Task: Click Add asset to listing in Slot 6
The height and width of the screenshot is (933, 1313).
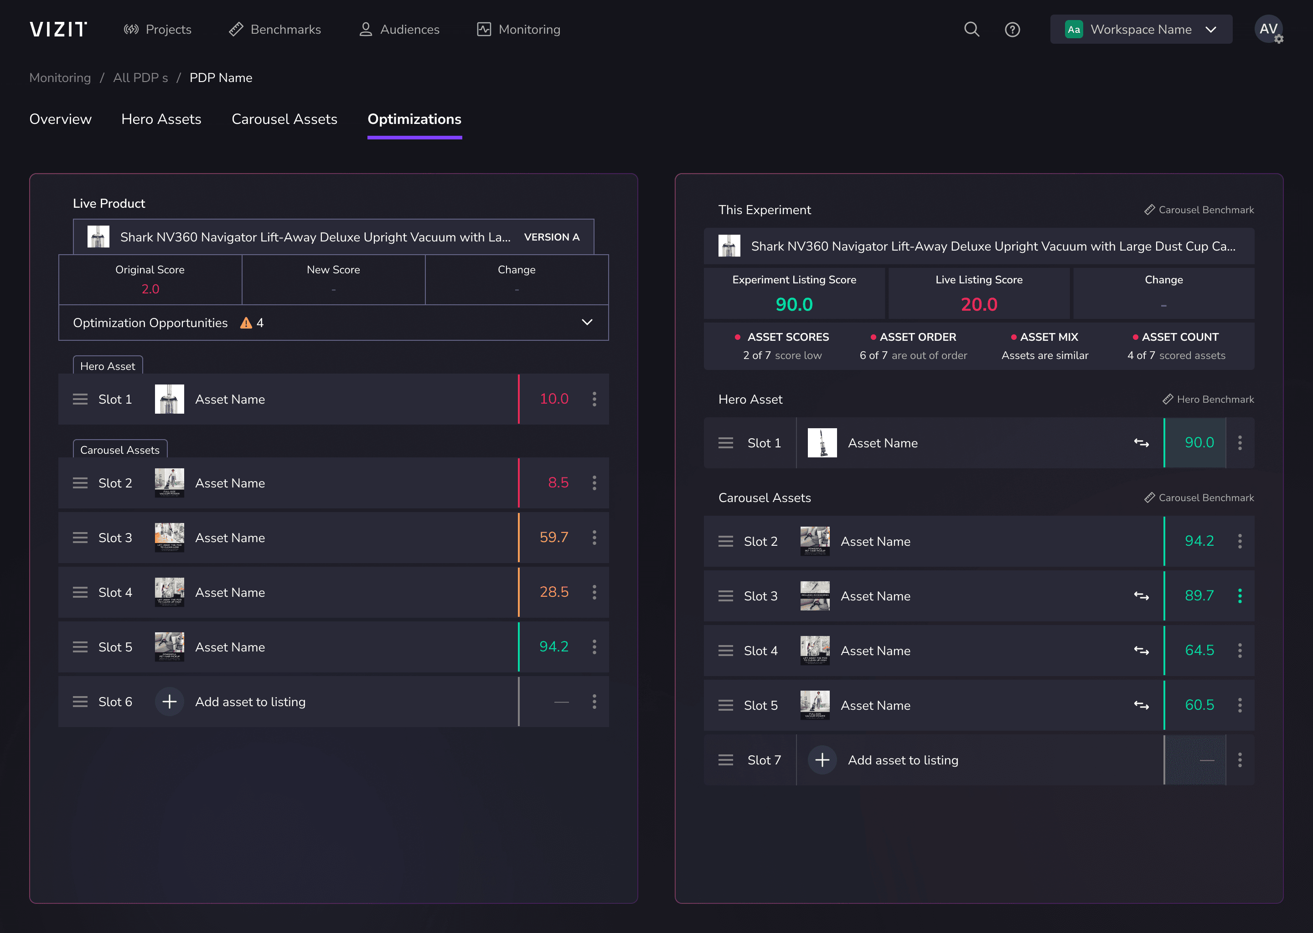Action: point(250,702)
